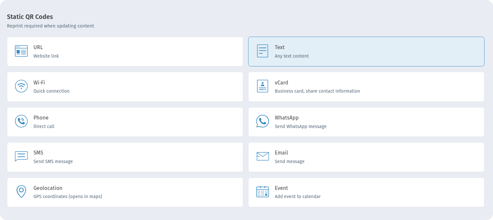Select the Event title label

tap(281, 188)
